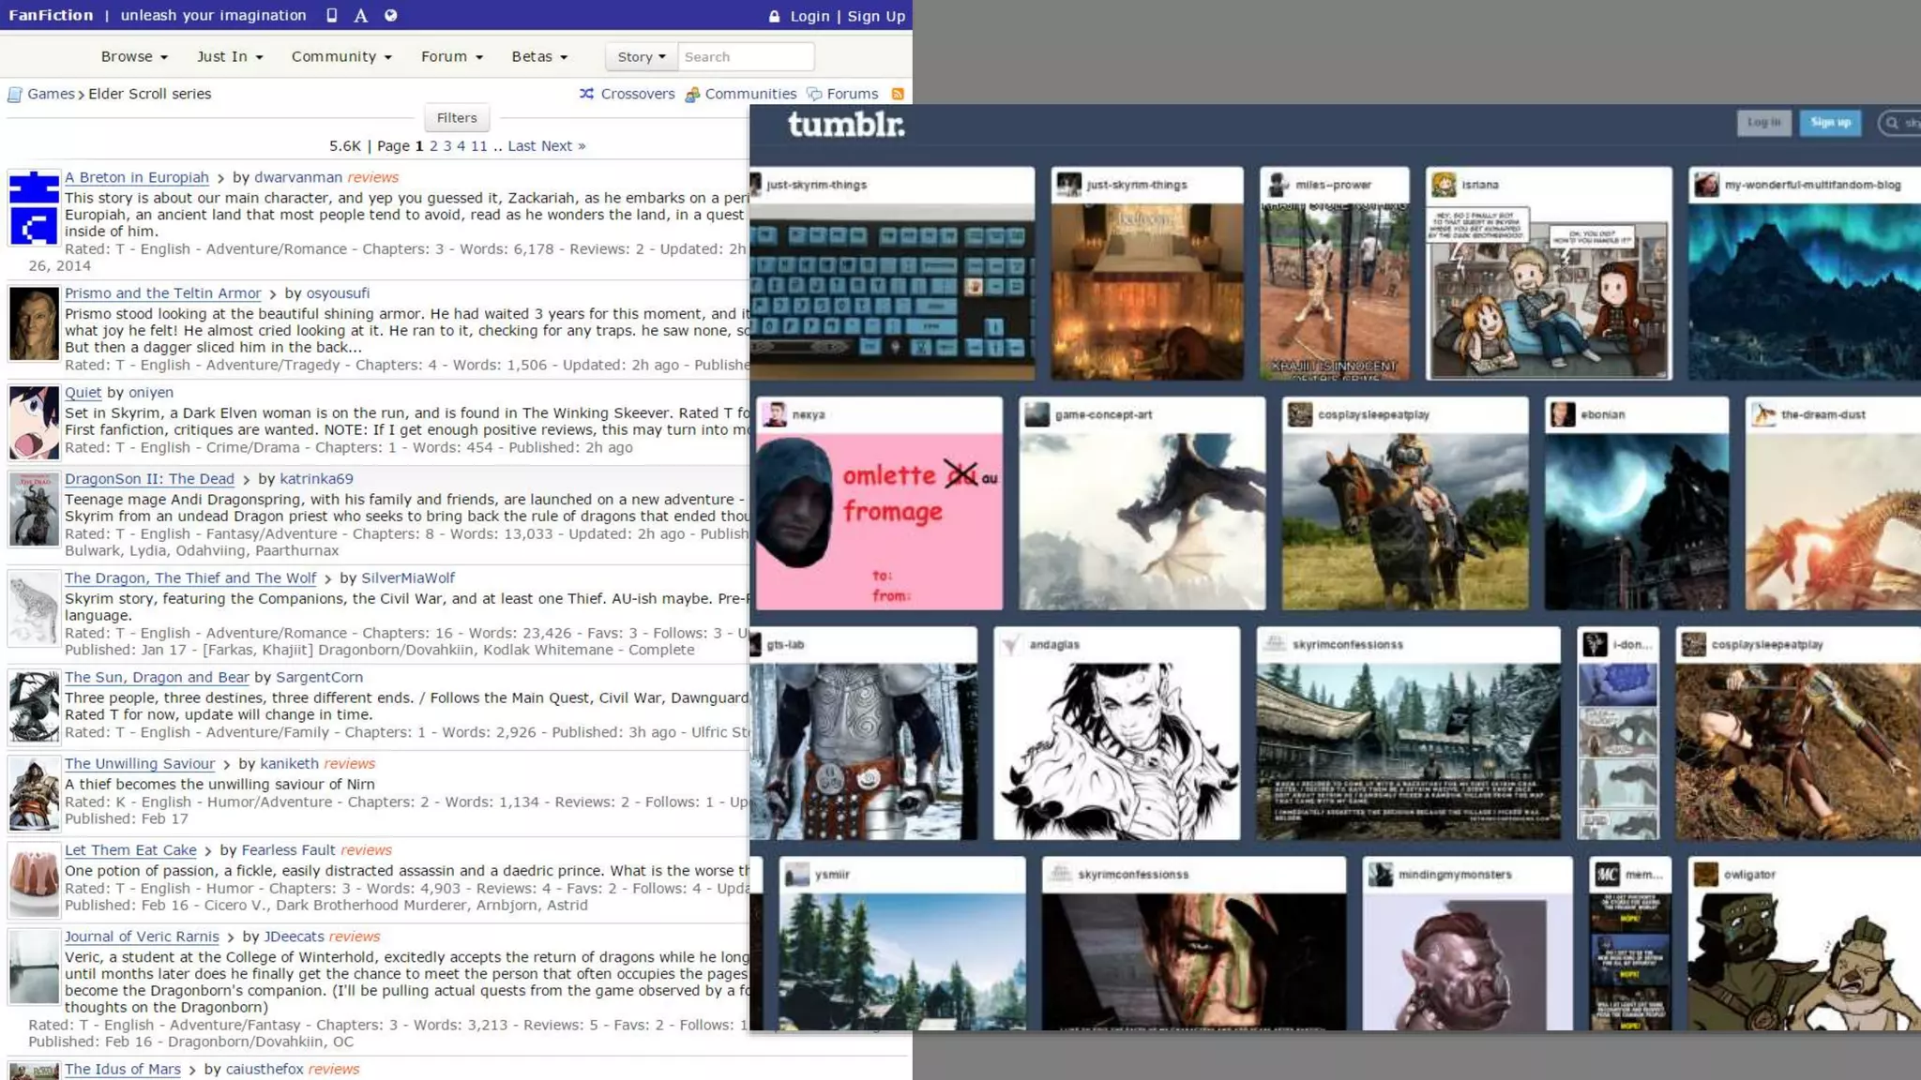Viewport: 1921px width, 1080px height.
Task: Open the Betas menu
Action: [x=539, y=56]
